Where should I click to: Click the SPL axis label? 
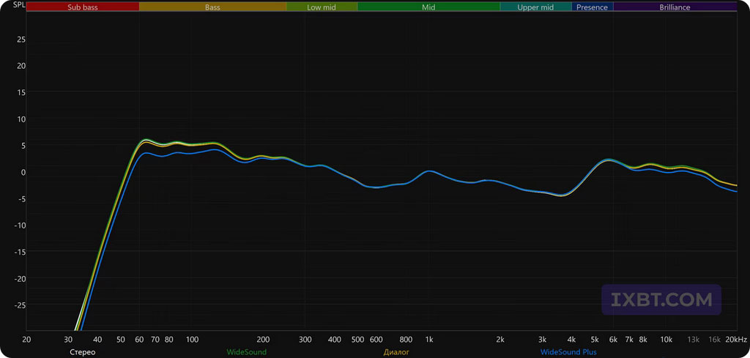pyautogui.click(x=10, y=5)
